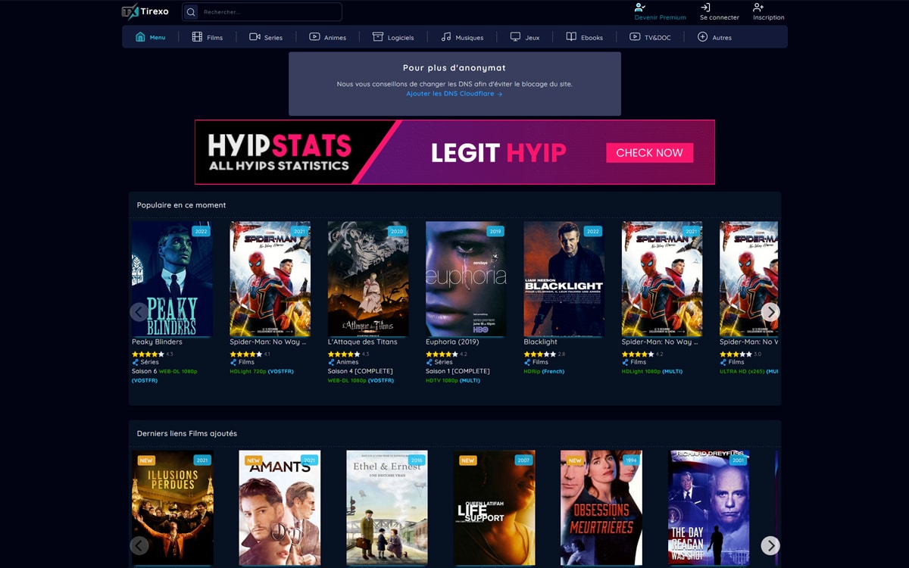The width and height of the screenshot is (909, 568).
Task: Click the star rating under Blacklight
Action: click(x=539, y=354)
